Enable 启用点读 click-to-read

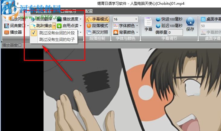coord(68,26)
